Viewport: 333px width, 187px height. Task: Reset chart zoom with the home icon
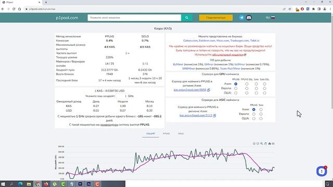tap(270, 143)
